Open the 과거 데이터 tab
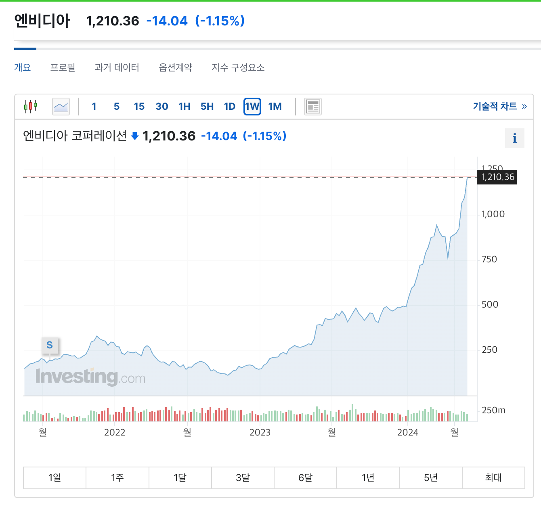 click(117, 67)
